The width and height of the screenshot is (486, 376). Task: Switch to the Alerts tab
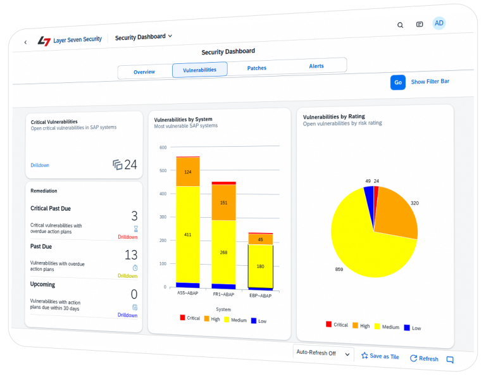pos(316,66)
